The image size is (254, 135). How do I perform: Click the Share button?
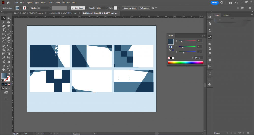(214, 3)
